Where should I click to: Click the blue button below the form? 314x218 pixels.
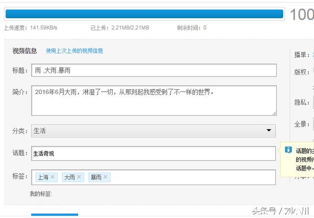tap(54, 215)
